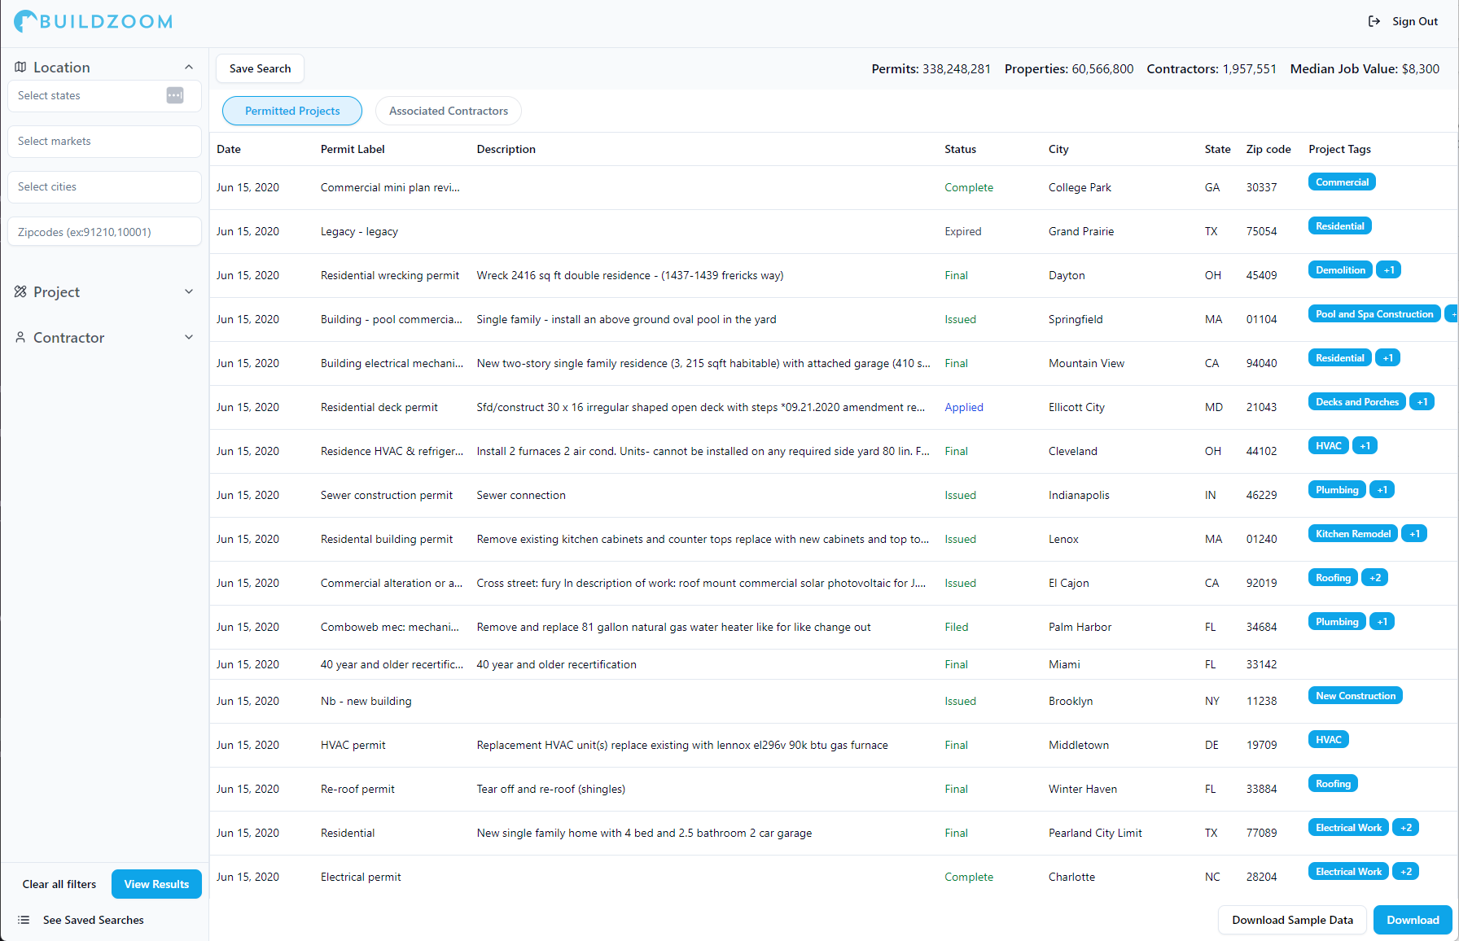Clear all filters in sidebar

click(59, 885)
